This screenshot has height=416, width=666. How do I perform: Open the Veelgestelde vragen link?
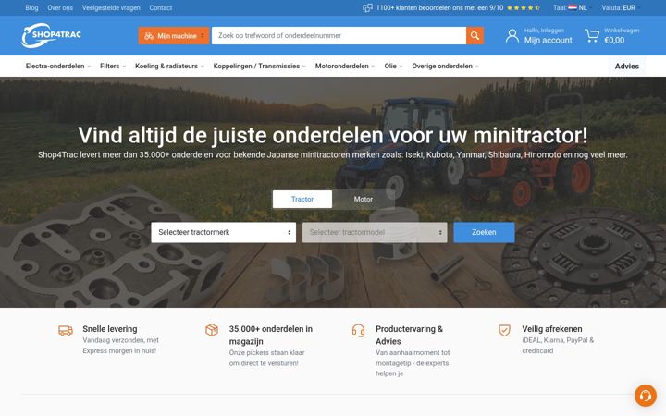click(111, 7)
